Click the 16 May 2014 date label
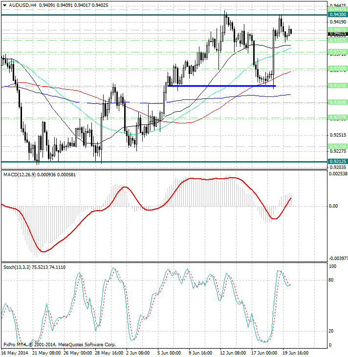Viewport: 348px width, 357px height. 15,353
